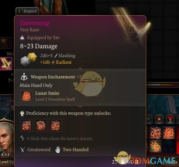
Task: Click the orange triangle bonus action indicator
Action: click(159, 119)
